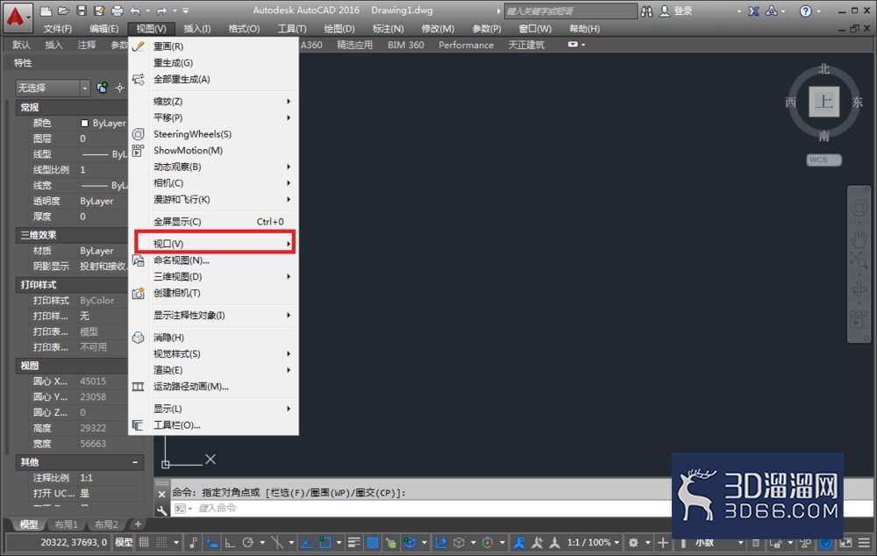Click the plus layout add icon

point(138,524)
